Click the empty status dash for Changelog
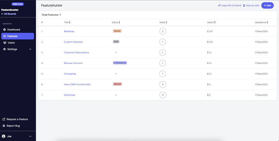Image resolution: width=279 pixels, height=141 pixels. [116, 74]
